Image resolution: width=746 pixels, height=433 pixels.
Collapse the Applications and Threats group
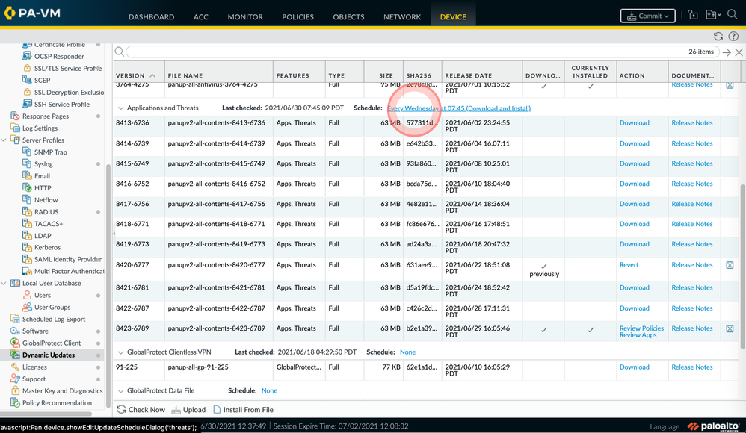click(x=121, y=108)
